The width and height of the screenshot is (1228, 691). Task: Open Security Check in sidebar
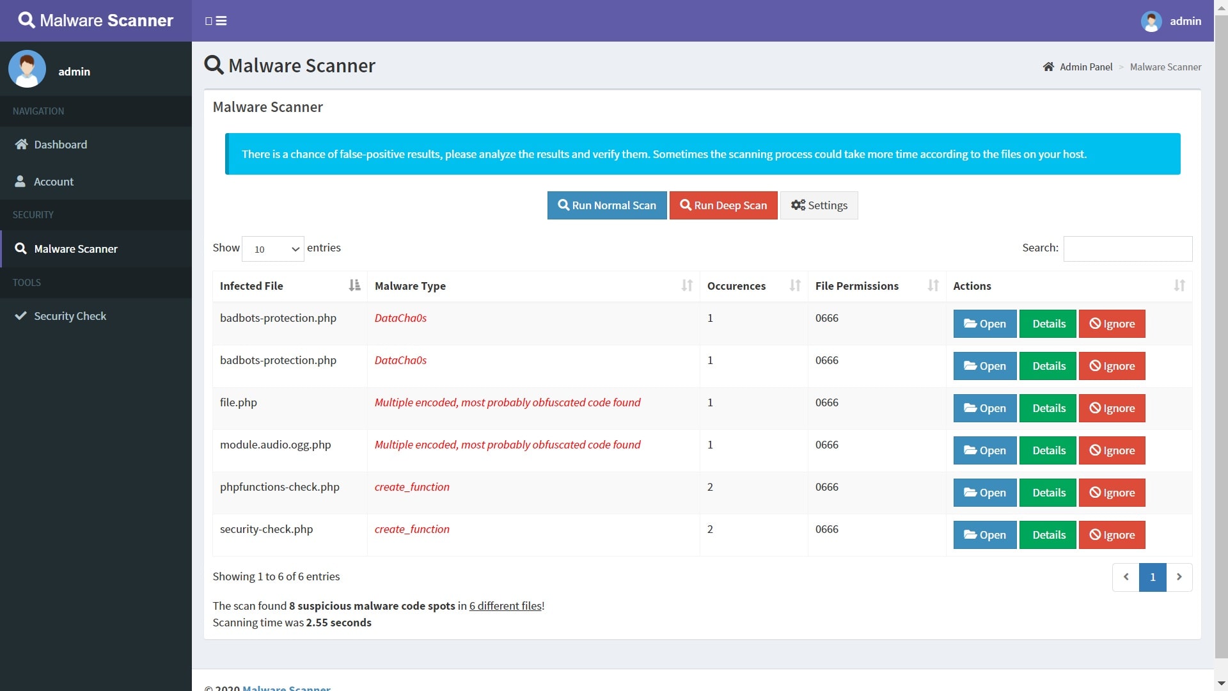pos(70,316)
